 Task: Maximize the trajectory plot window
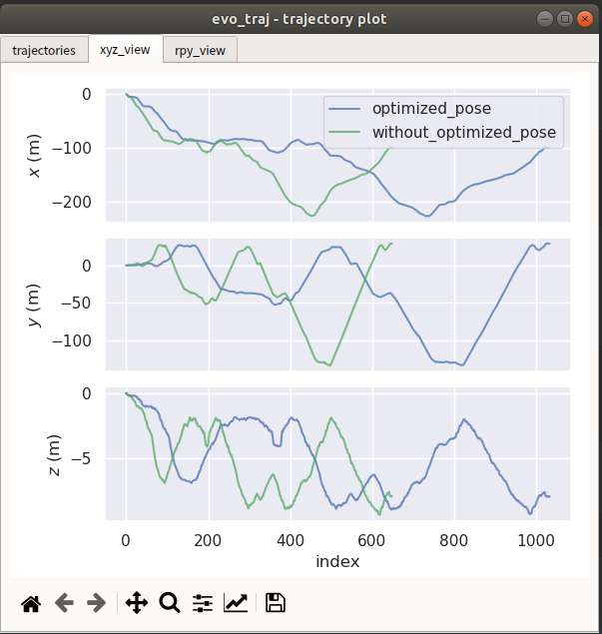(x=567, y=18)
